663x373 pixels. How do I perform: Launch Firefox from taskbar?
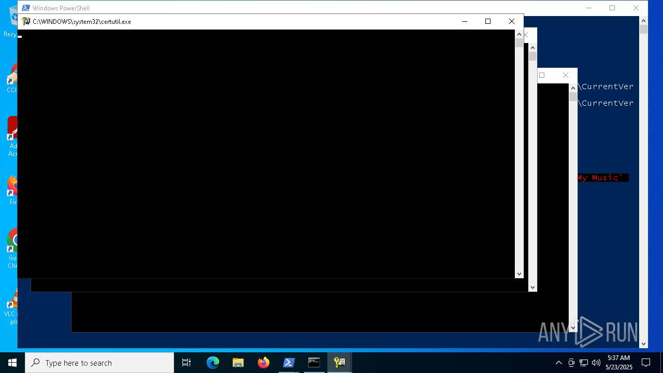264,363
